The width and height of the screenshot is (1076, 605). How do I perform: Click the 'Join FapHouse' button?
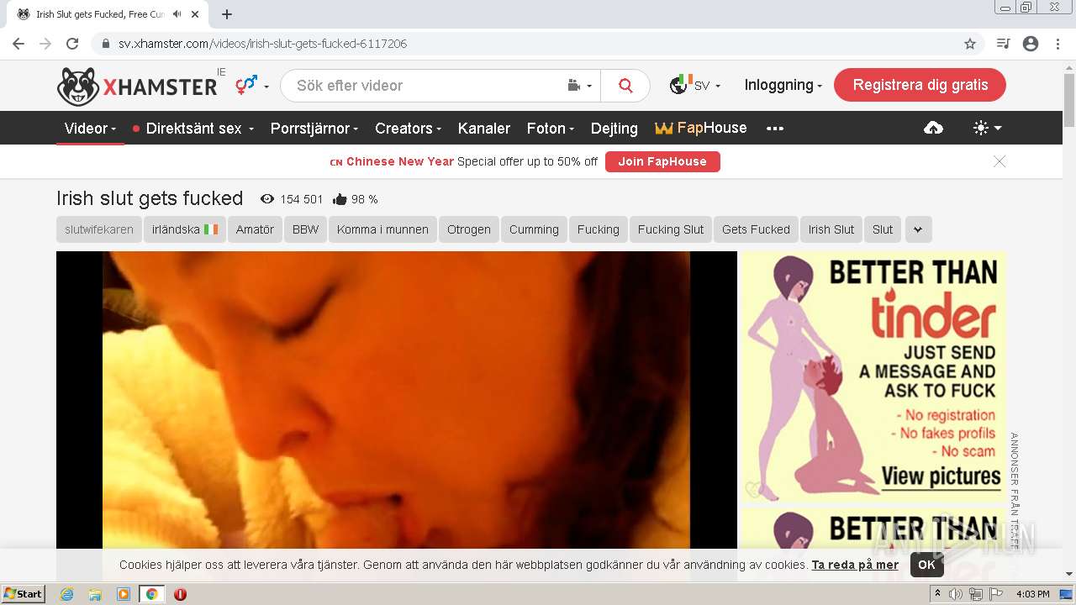click(662, 161)
